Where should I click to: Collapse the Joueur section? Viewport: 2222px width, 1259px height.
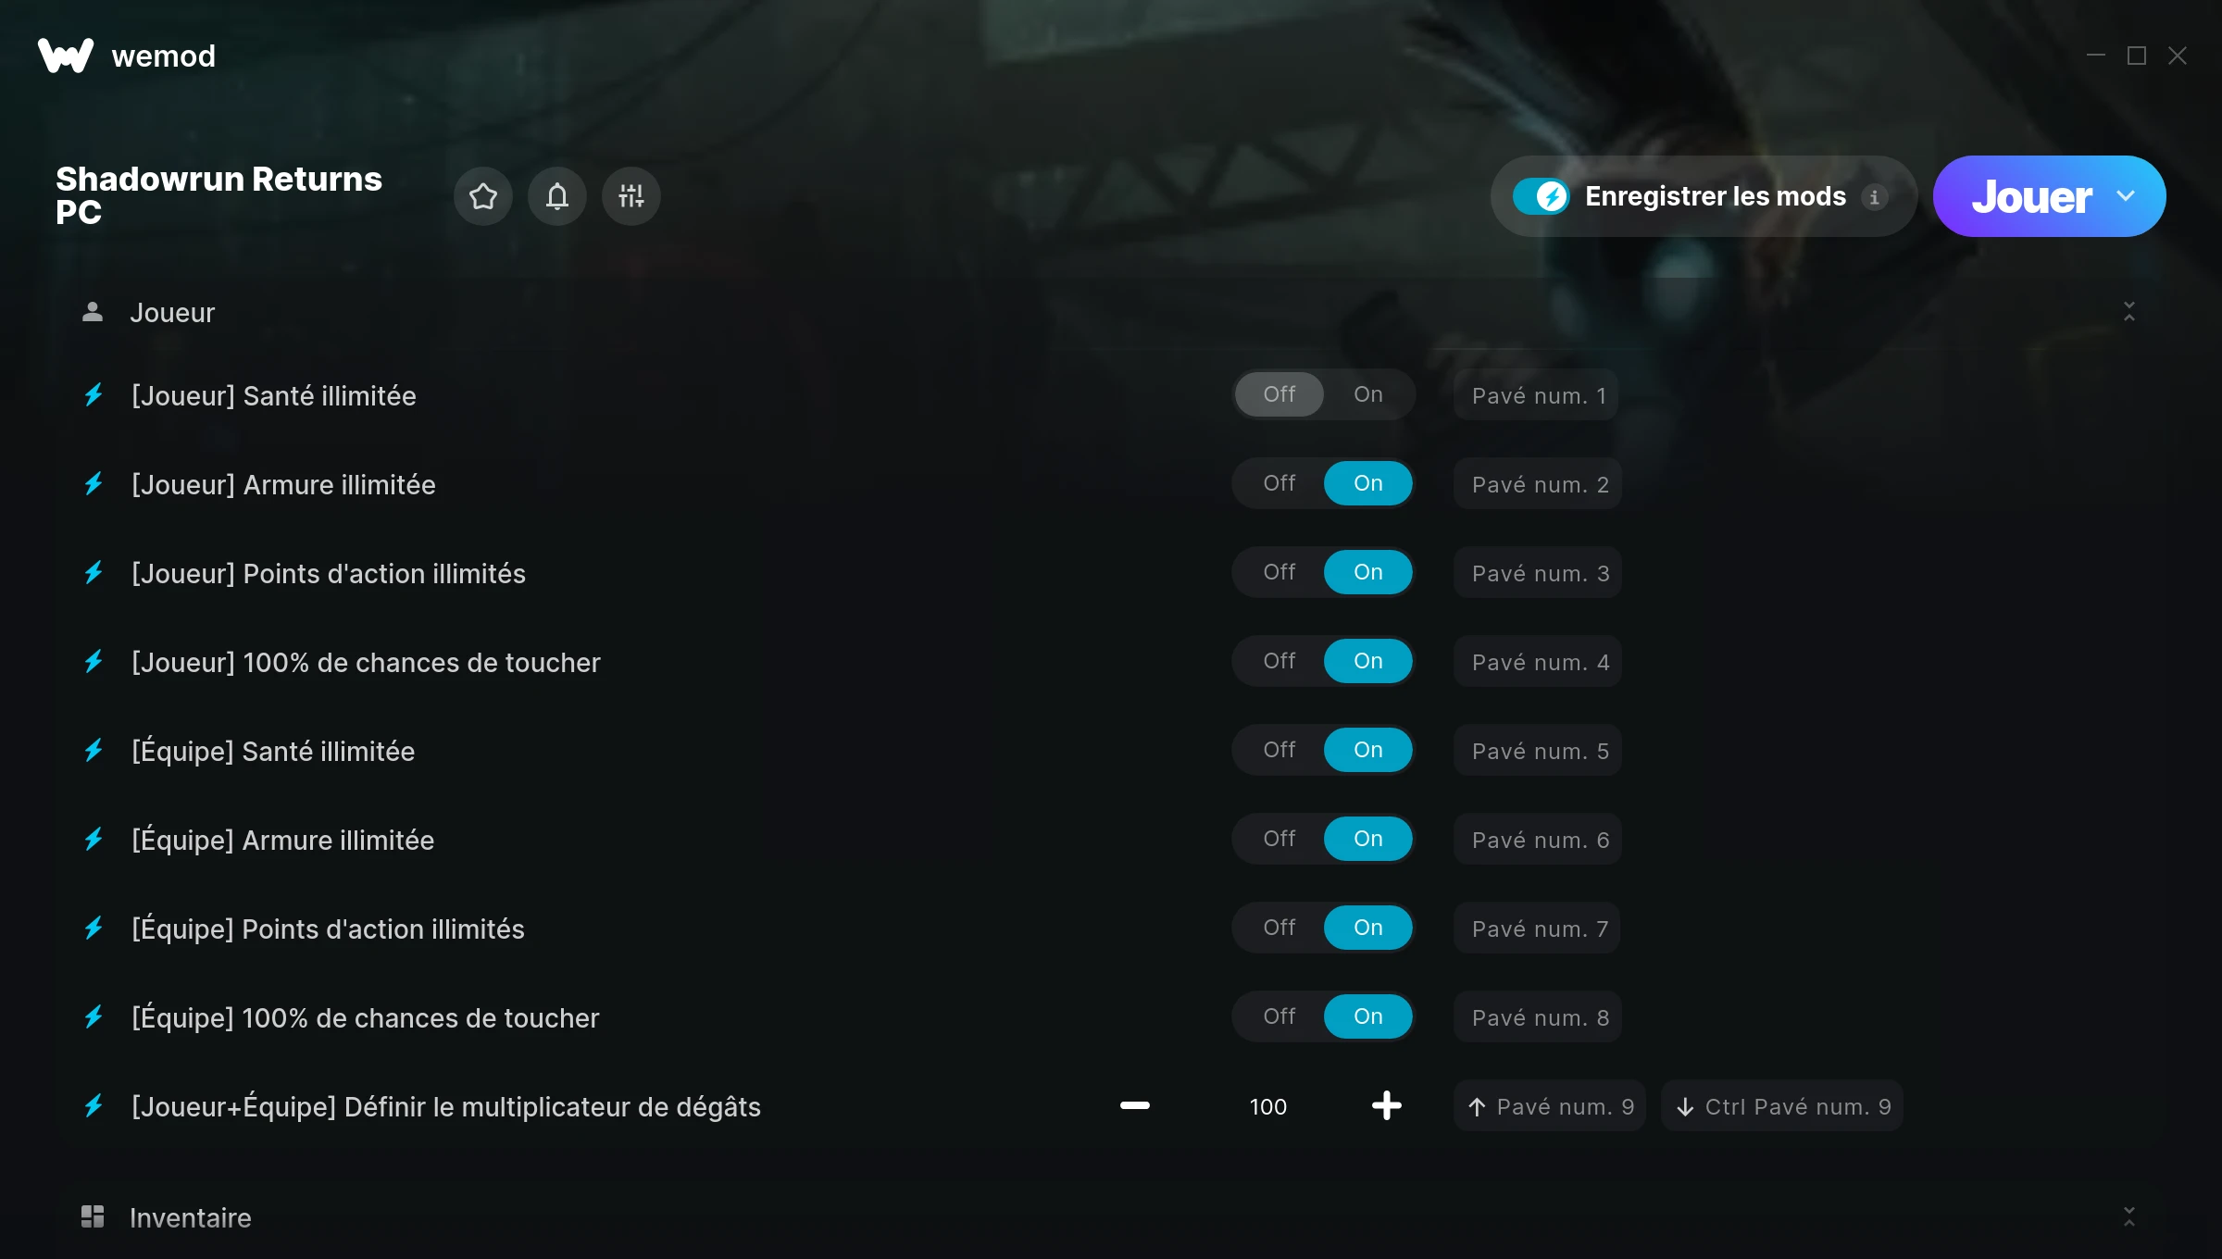(x=2129, y=312)
